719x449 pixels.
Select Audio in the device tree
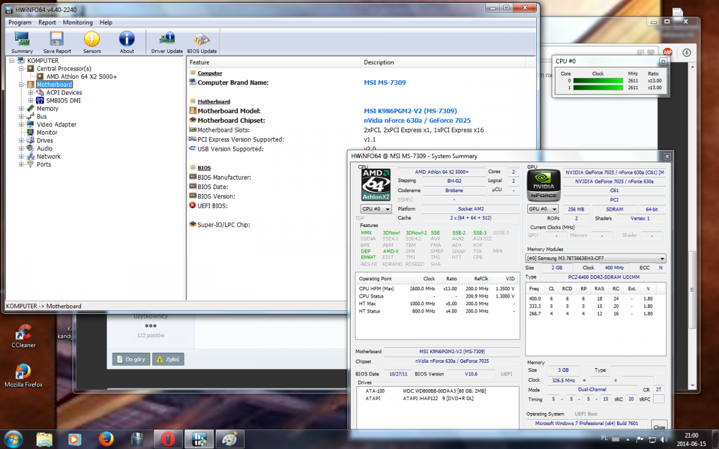(44, 148)
